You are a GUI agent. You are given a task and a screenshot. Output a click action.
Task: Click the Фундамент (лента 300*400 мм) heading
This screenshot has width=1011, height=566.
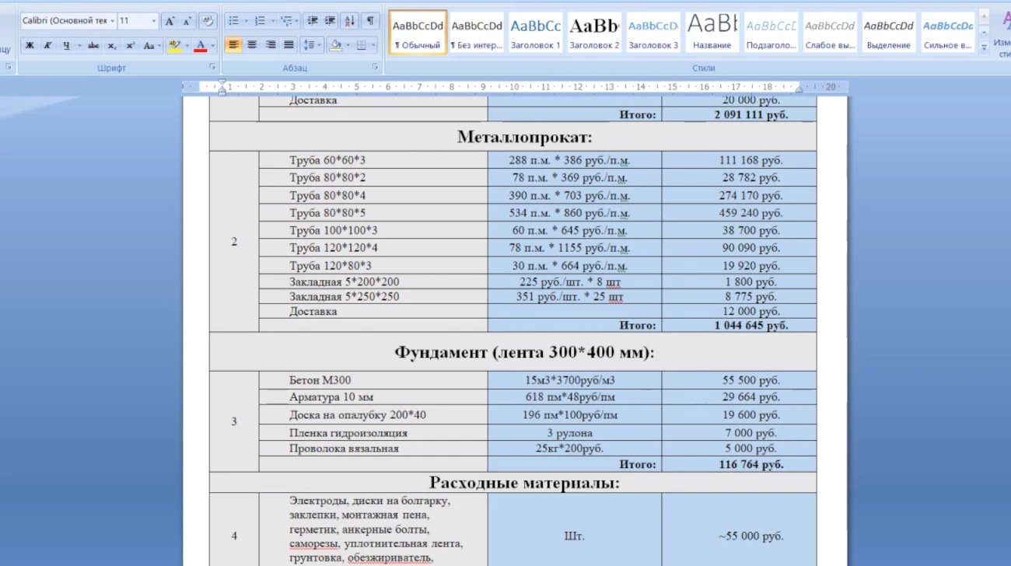(525, 352)
